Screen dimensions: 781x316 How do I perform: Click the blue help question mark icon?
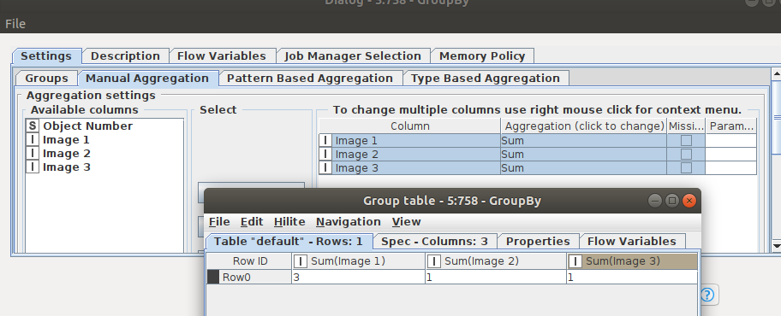[707, 296]
